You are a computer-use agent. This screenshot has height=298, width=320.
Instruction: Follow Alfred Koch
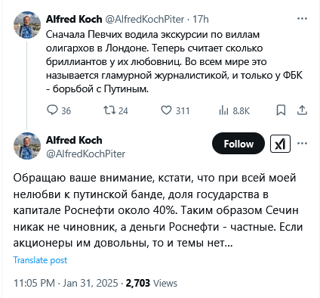(x=238, y=144)
